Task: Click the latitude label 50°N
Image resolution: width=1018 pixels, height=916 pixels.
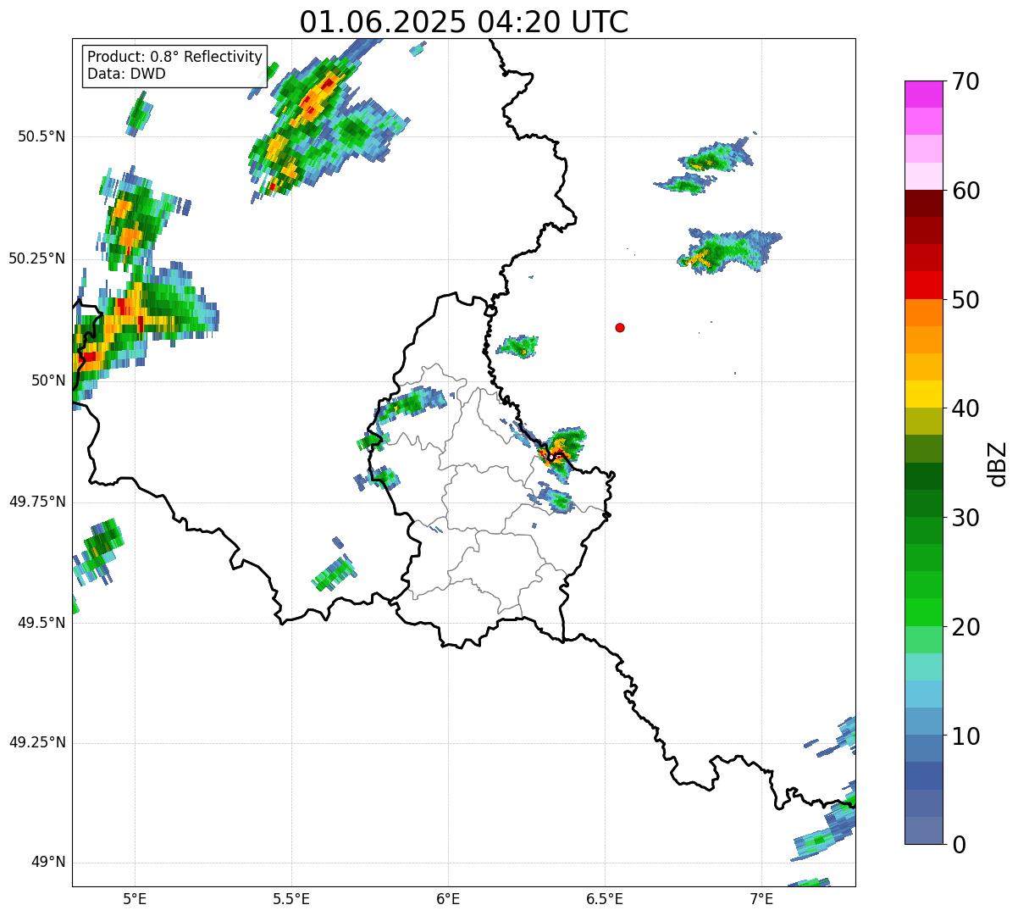Action: tap(48, 380)
